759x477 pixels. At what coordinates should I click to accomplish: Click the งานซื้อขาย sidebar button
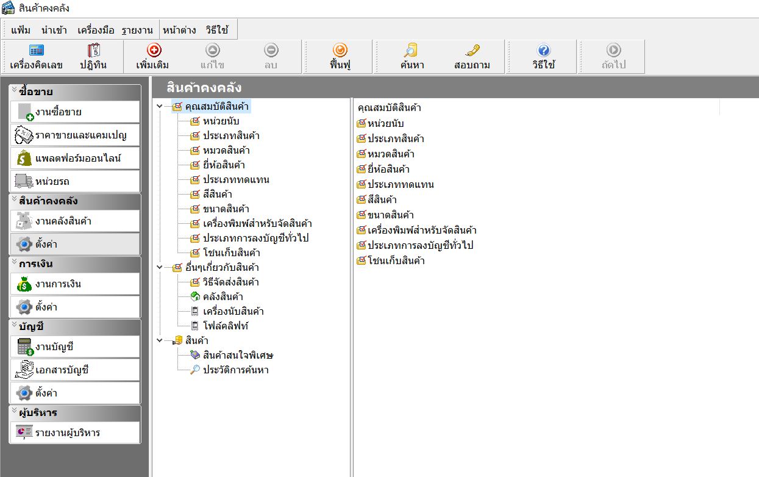tap(76, 112)
